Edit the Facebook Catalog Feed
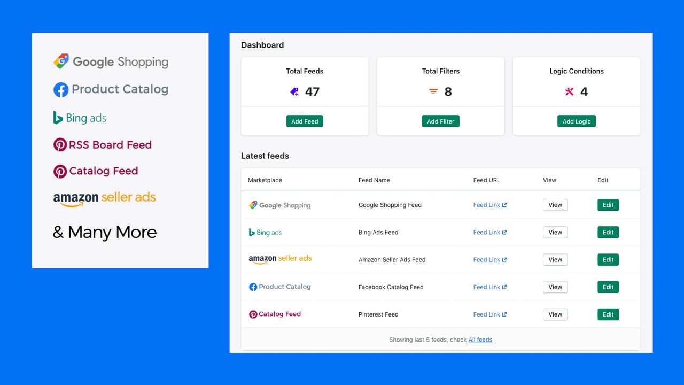684x385 pixels. coord(608,287)
